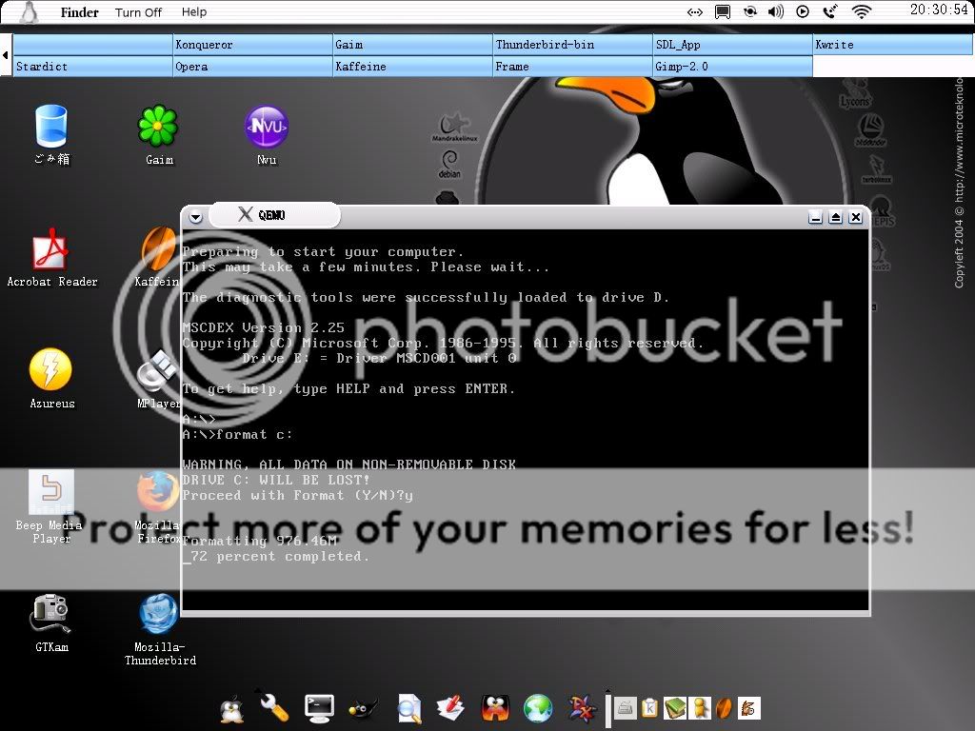Open the Turn Off menu
975x731 pixels.
138,11
